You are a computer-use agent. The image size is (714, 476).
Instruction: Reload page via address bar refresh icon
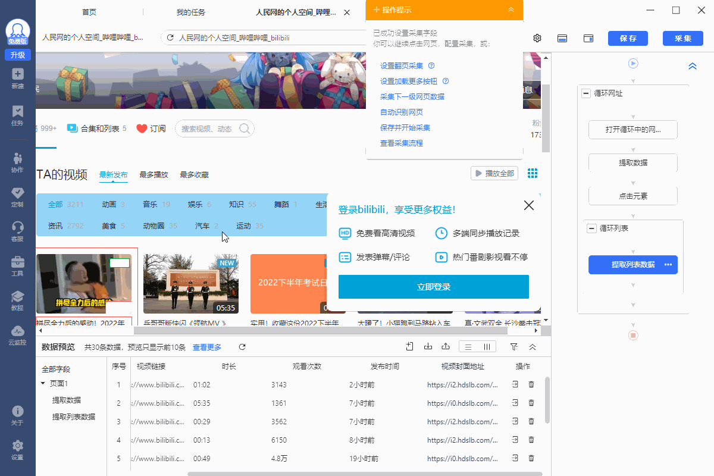170,37
